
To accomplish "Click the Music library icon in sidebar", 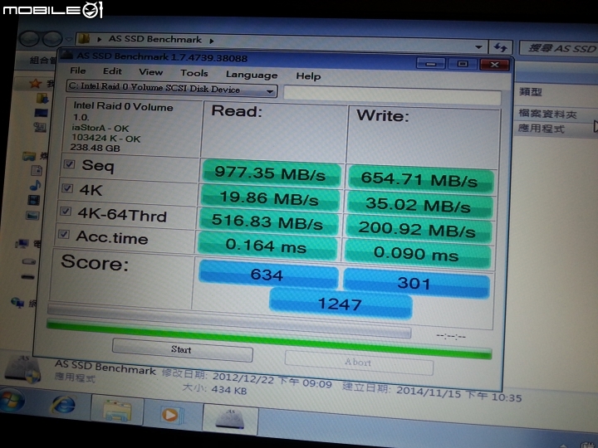I will 35,186.
